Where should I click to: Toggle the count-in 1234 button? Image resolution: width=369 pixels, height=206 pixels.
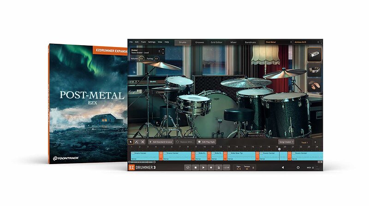click(226, 167)
